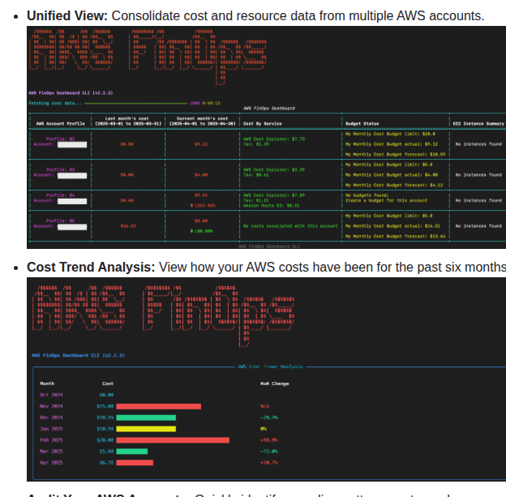Click the redacted account number for Profile 04
Image resolution: width=506 pixels, height=497 pixels.
coord(72,201)
